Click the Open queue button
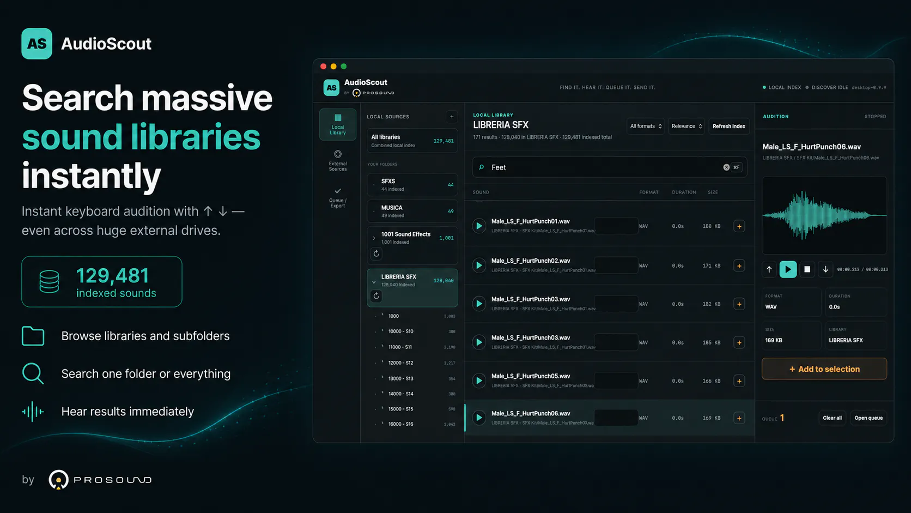Viewport: 911px width, 513px height. coord(869,418)
